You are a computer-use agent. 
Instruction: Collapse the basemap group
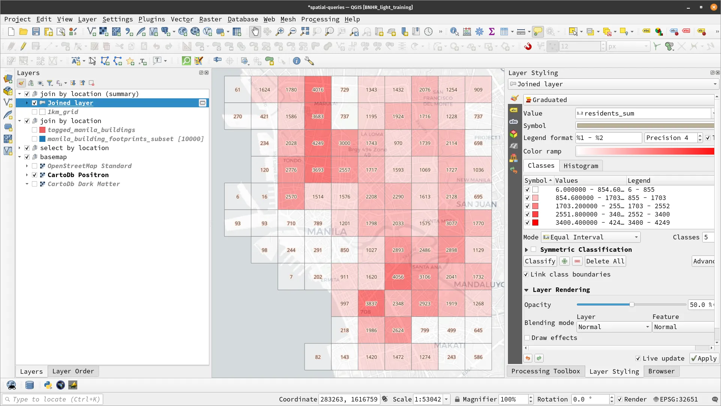(x=20, y=157)
